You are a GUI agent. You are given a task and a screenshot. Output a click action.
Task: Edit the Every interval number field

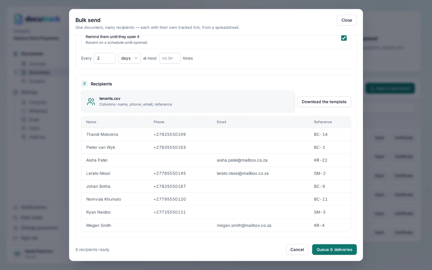point(105,58)
